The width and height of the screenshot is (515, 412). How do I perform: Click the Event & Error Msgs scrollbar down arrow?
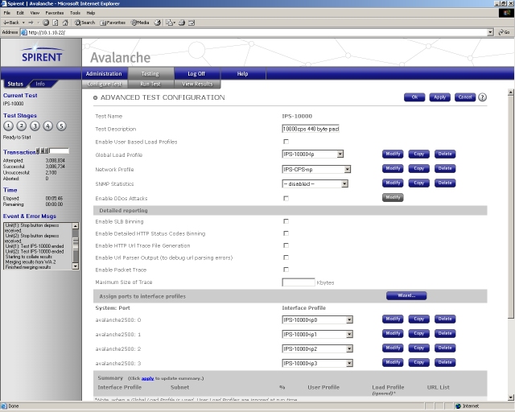[x=75, y=266]
